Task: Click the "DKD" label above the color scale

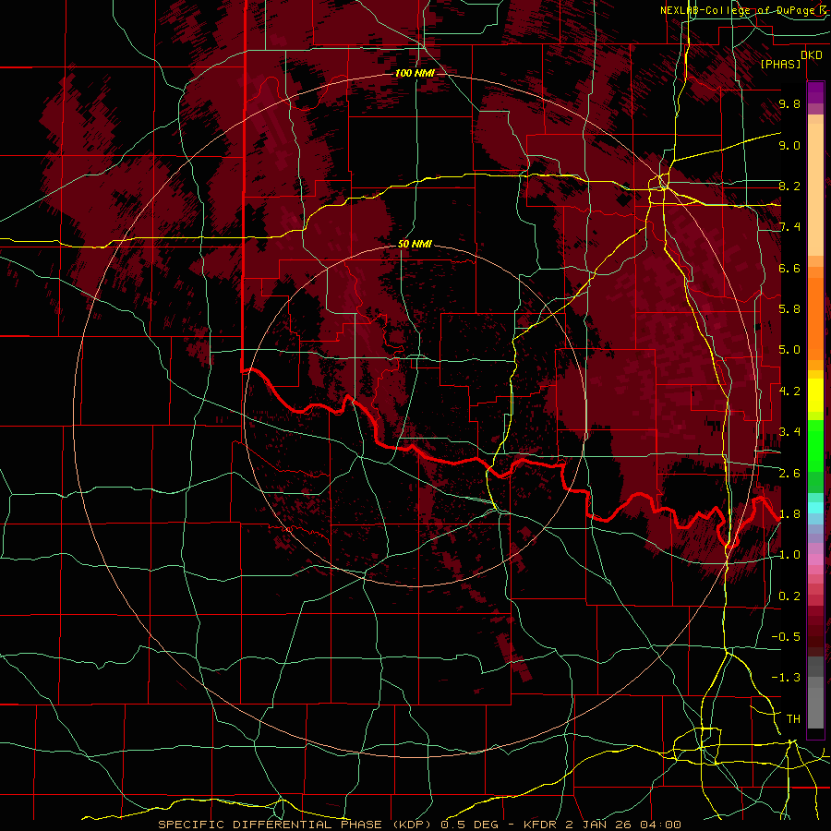Action: click(x=812, y=55)
